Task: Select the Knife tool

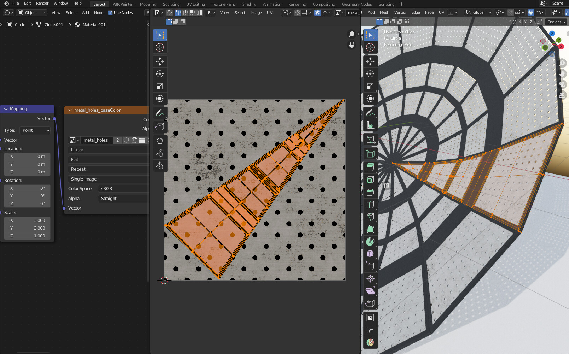Action: click(370, 217)
